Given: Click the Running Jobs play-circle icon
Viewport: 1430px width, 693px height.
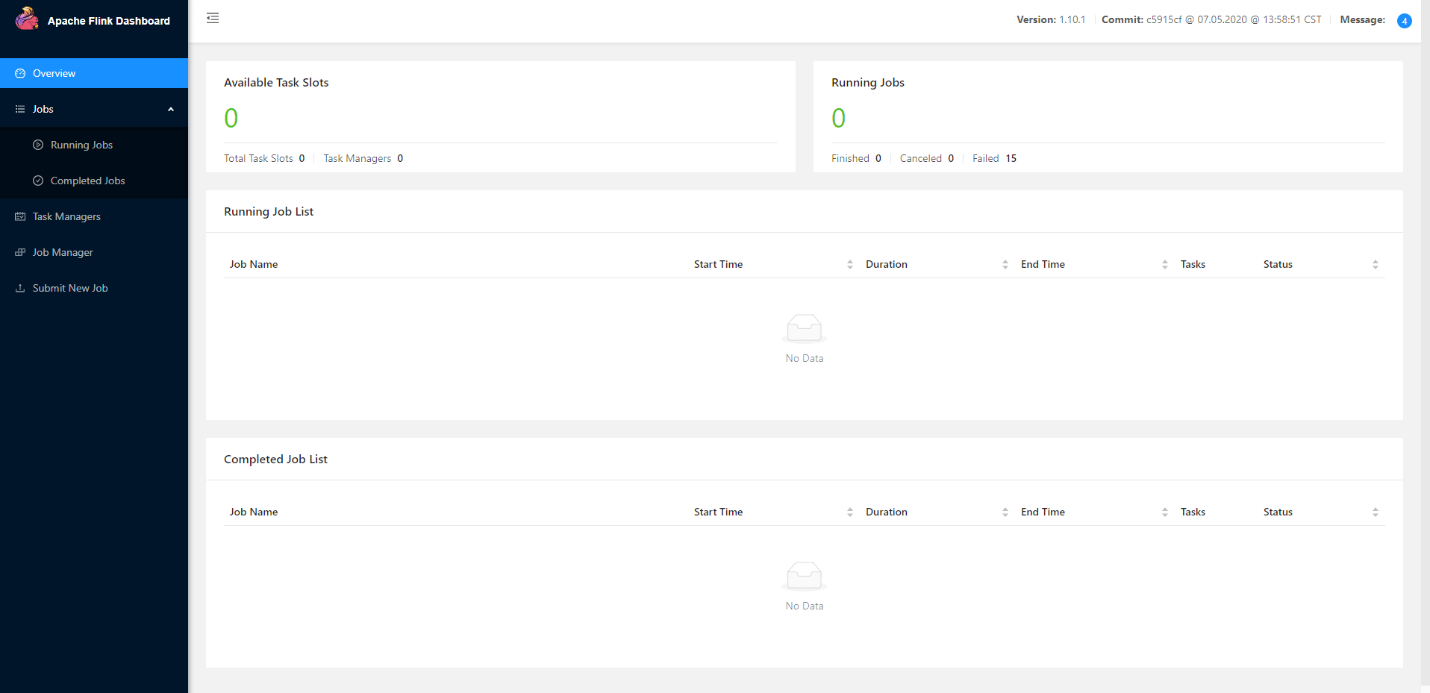Looking at the screenshot, I should pos(38,145).
